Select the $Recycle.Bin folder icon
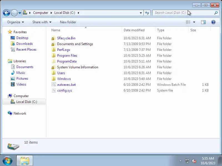The height and width of the screenshot is (166, 222). (x=54, y=38)
